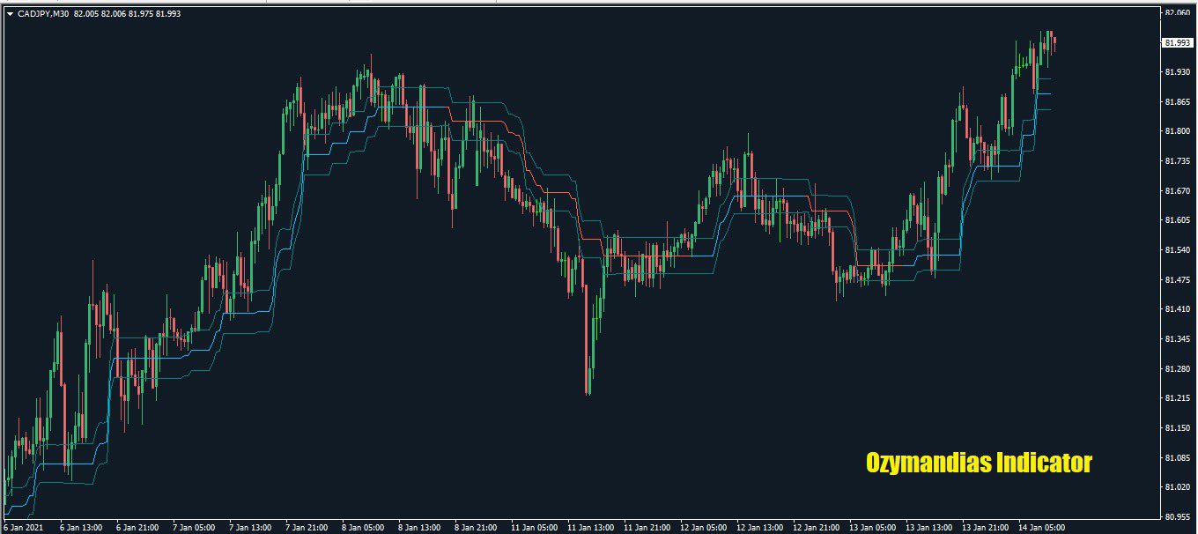Click the OHLC values 82.005 82.006 81.975 81.993
The width and height of the screenshot is (1198, 534).
click(128, 14)
